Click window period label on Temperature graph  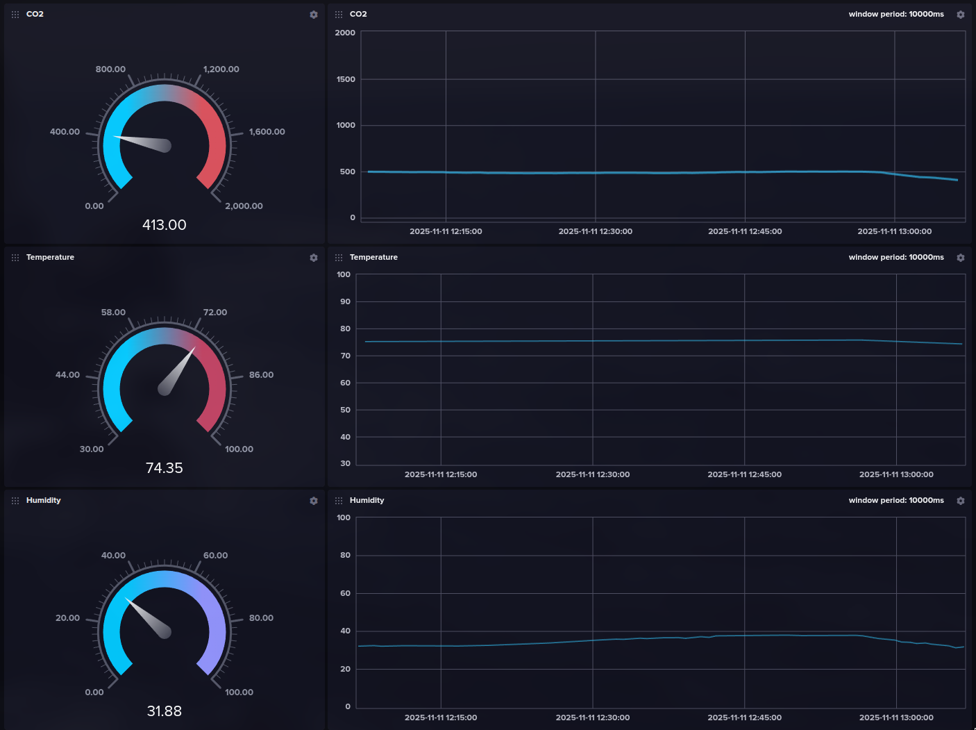click(895, 258)
